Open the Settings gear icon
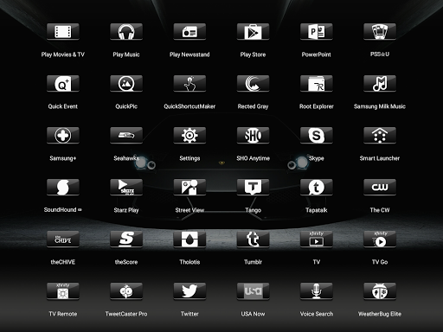Image resolution: width=443 pixels, height=332 pixels. pos(189,135)
